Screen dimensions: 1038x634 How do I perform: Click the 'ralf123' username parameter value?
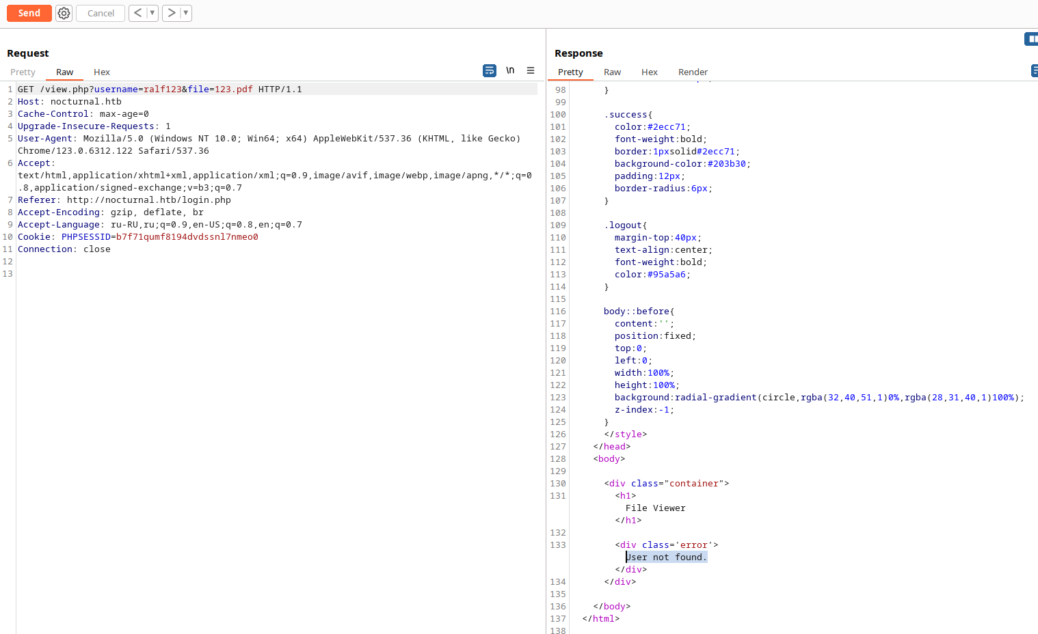coord(163,89)
